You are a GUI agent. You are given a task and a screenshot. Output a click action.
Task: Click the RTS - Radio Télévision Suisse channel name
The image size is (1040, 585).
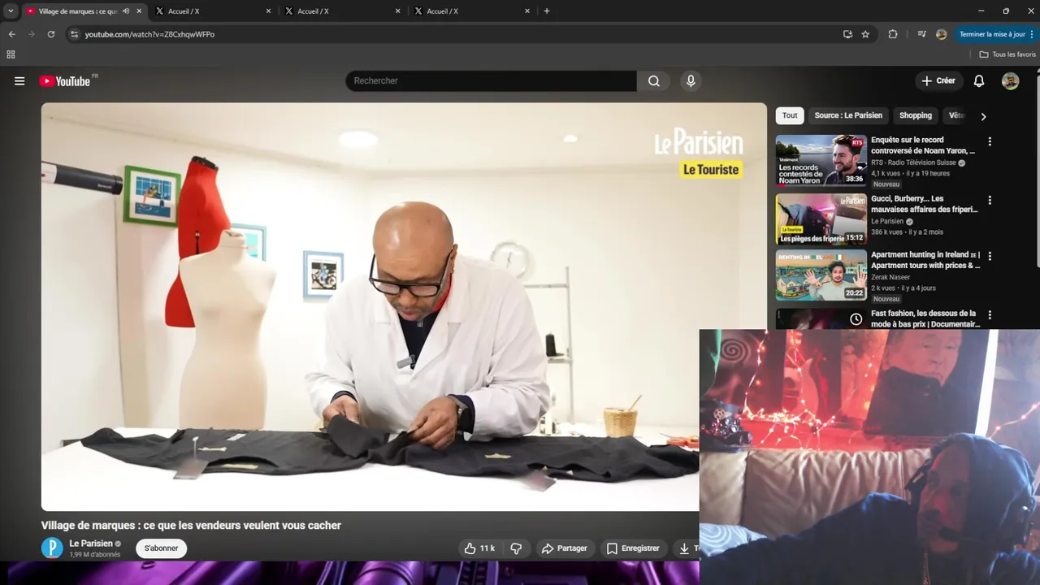pos(913,162)
